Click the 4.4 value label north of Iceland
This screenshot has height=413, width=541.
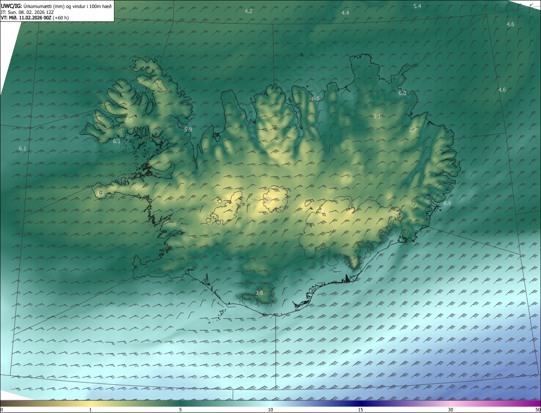click(345, 13)
